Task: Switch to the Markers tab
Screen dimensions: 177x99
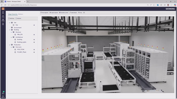Action: point(20,14)
